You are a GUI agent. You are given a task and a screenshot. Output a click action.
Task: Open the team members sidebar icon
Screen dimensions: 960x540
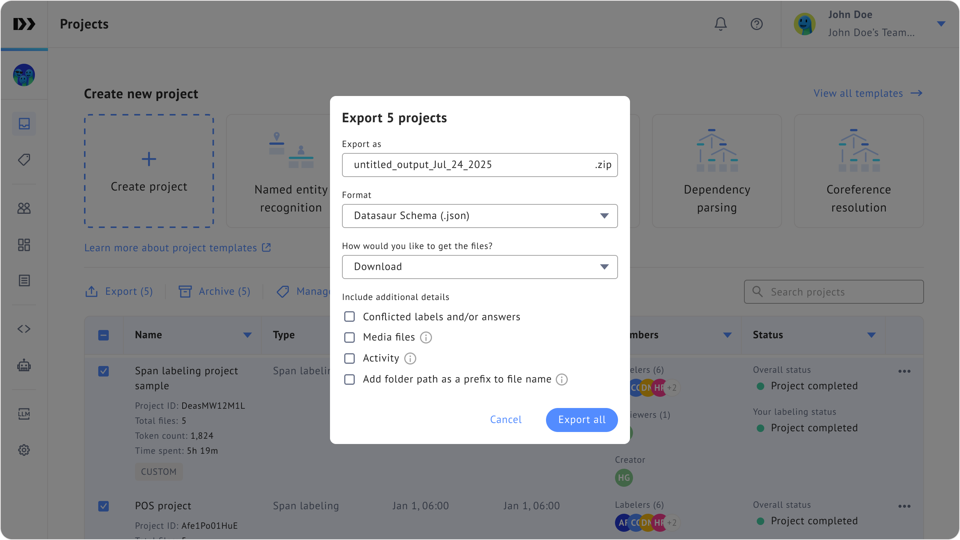point(24,208)
